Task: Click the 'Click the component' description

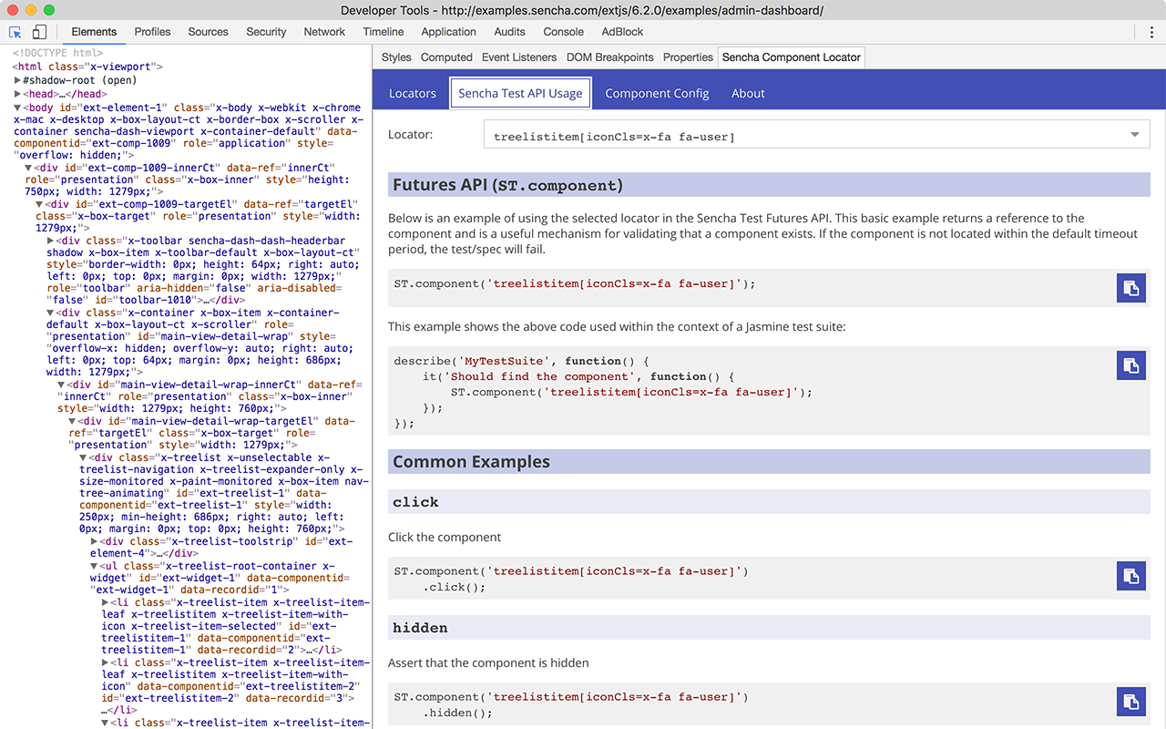Action: click(445, 537)
